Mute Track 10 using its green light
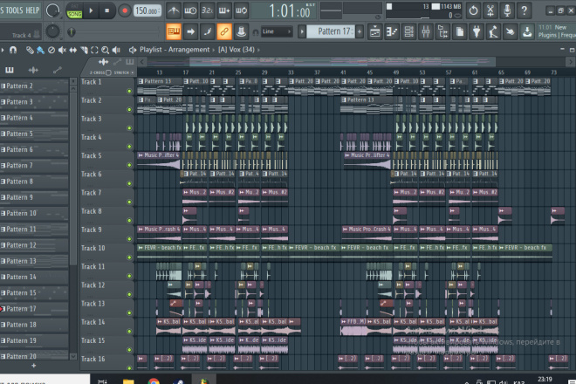Image resolution: width=576 pixels, height=384 pixels. (129, 257)
